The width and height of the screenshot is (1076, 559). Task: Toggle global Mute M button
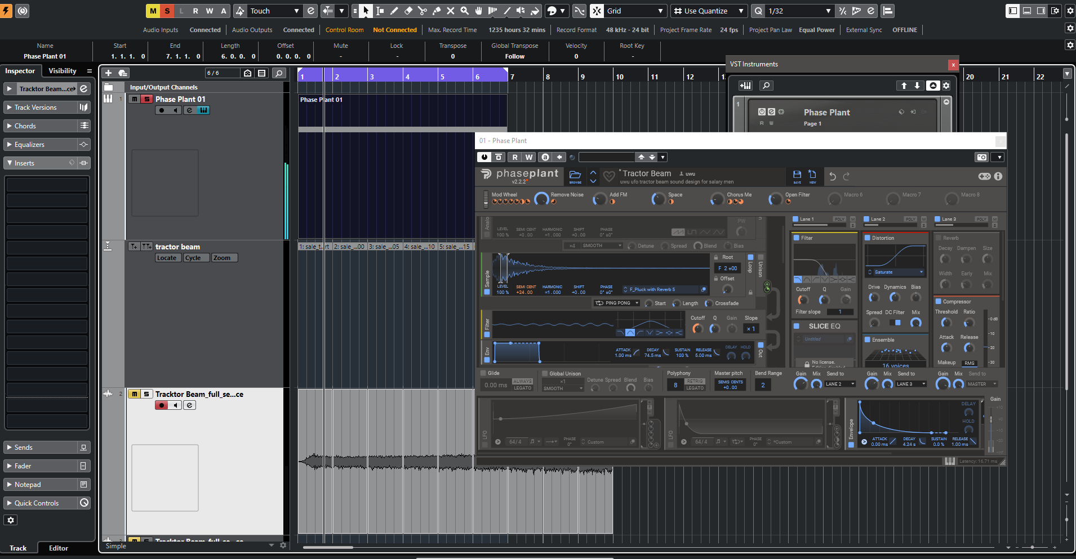tap(153, 11)
